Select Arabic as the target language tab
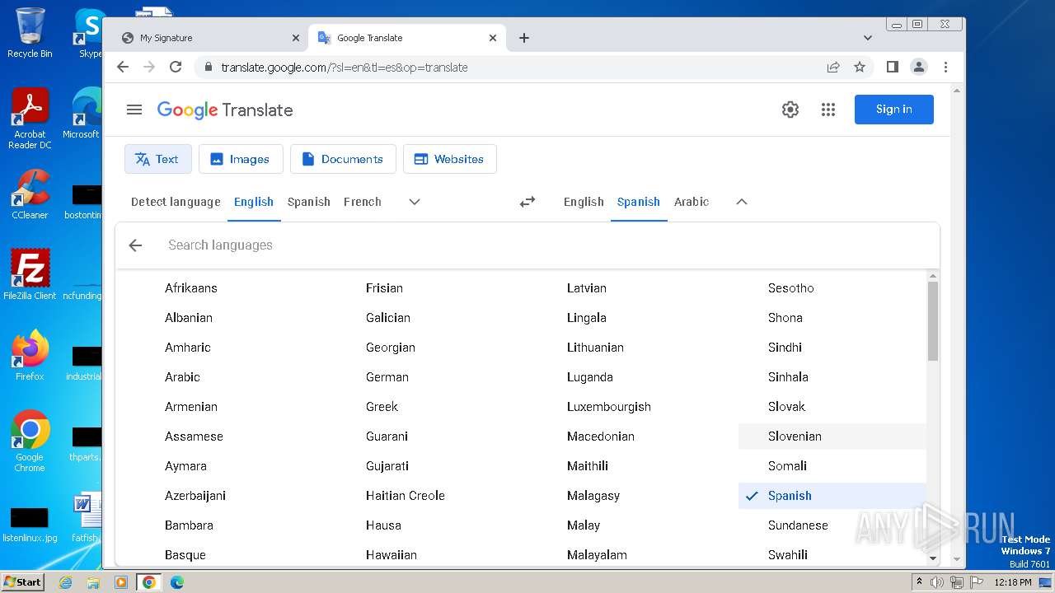 (x=692, y=202)
